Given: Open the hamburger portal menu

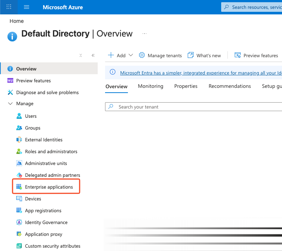Looking at the screenshot, I should click(x=27, y=7).
